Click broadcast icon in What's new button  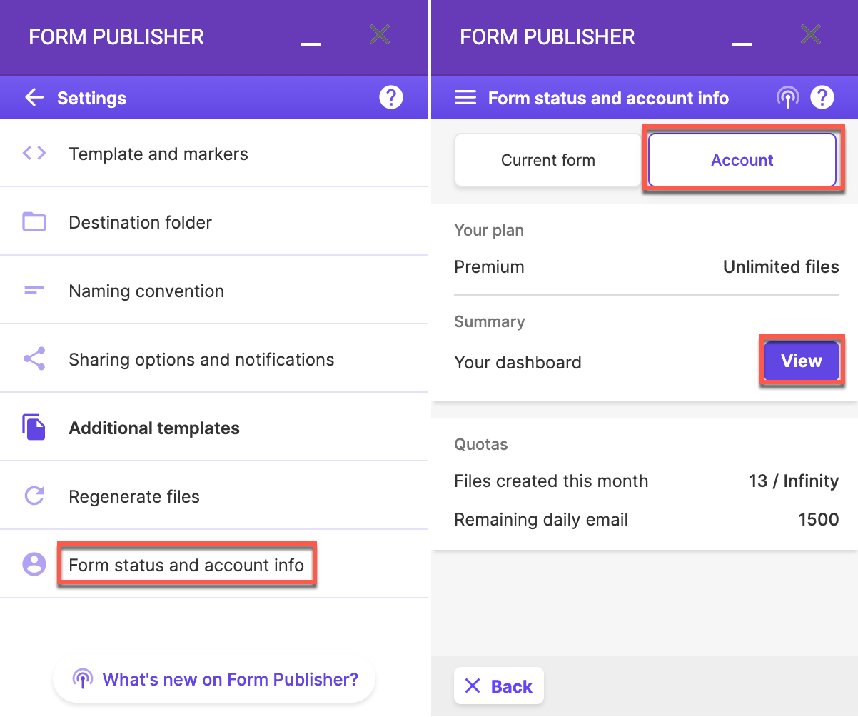coord(83,678)
